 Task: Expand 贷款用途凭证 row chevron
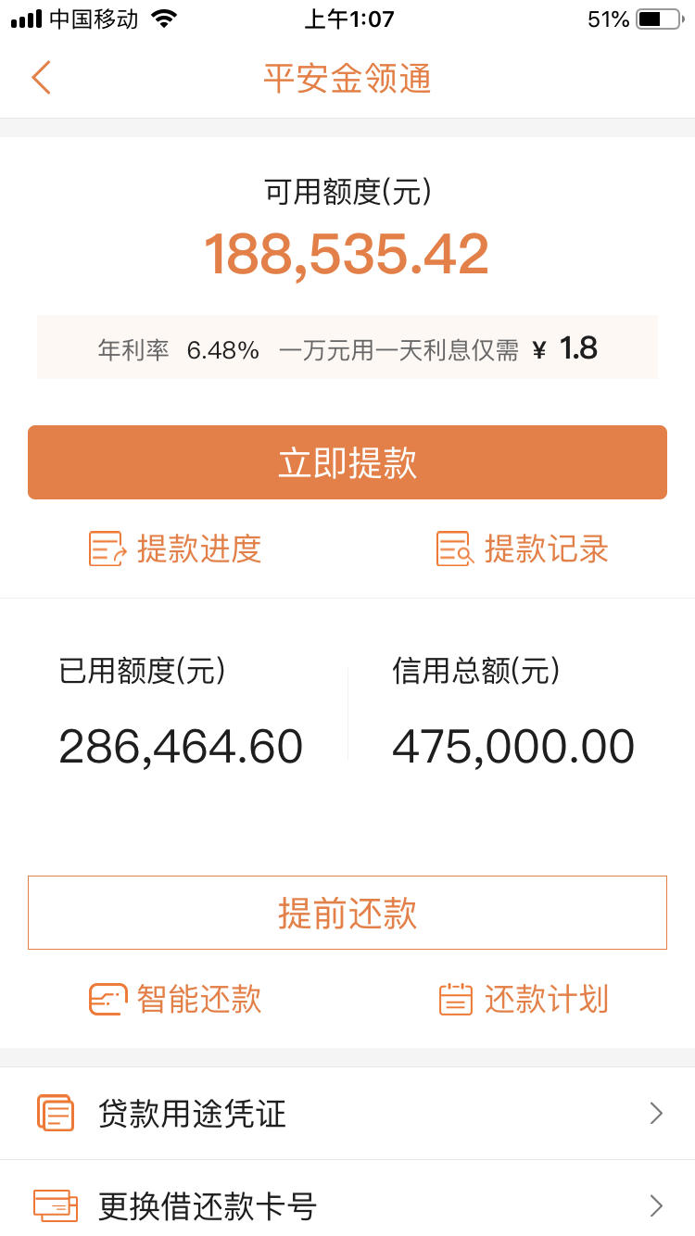[x=656, y=1113]
